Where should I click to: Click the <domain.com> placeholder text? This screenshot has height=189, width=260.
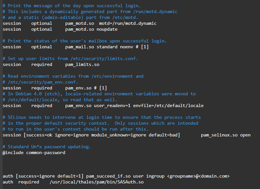tap(214, 176)
